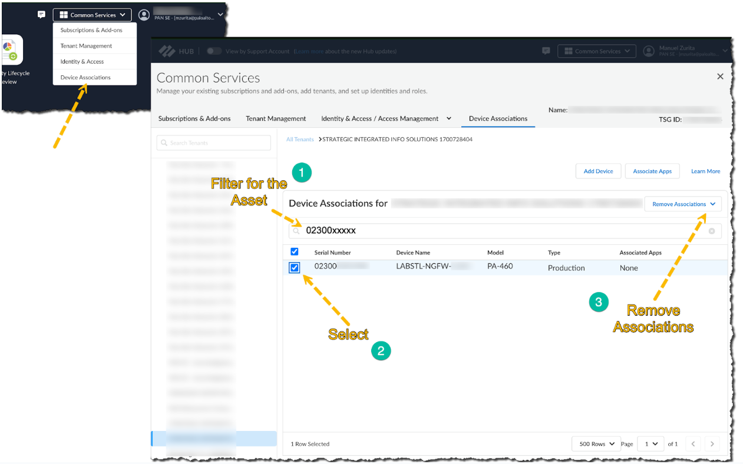Expand the account chevron in the back window
The width and height of the screenshot is (743, 464).
point(220,14)
